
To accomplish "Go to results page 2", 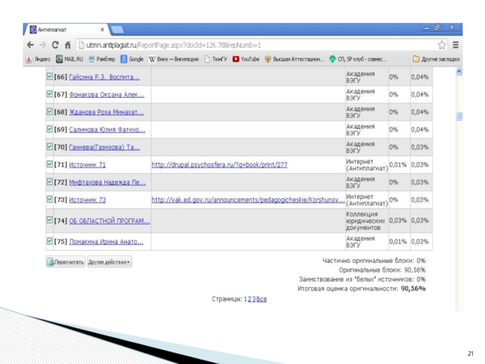I will [249, 299].
